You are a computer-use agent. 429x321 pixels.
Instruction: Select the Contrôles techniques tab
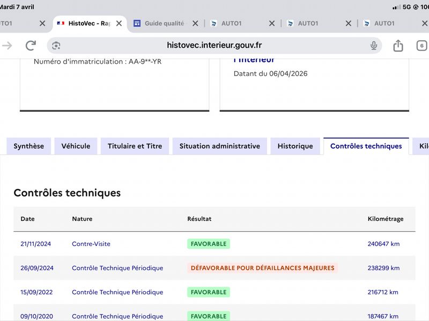click(x=366, y=146)
